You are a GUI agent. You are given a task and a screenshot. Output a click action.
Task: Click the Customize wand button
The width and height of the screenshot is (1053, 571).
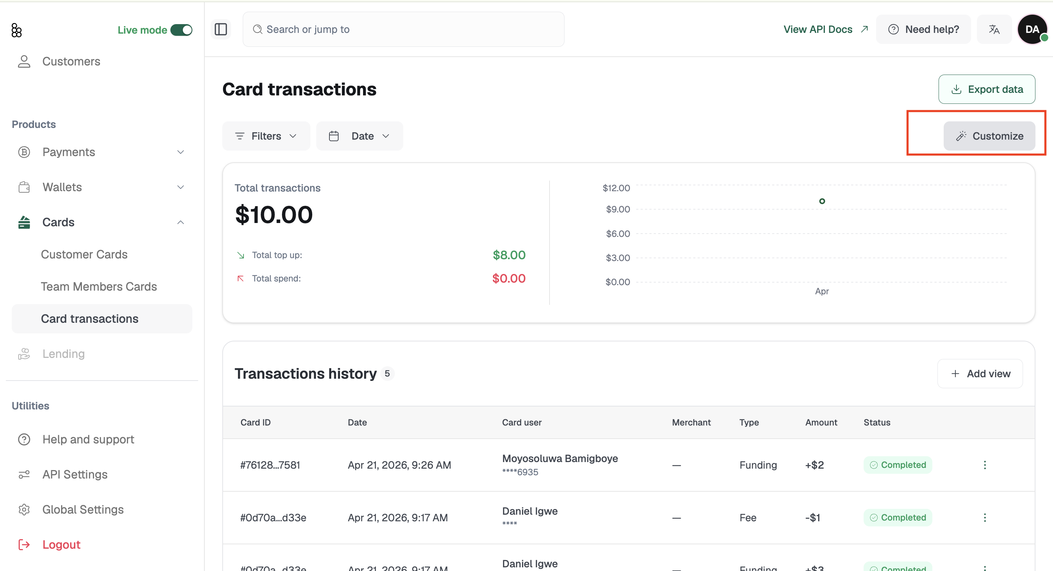989,136
